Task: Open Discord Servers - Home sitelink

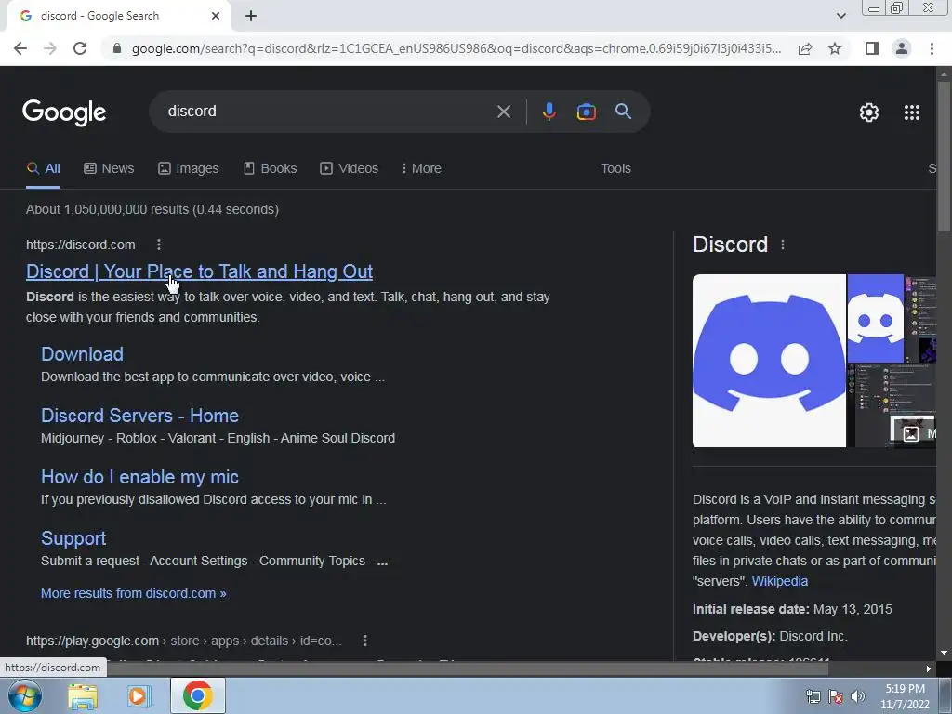Action: point(139,416)
